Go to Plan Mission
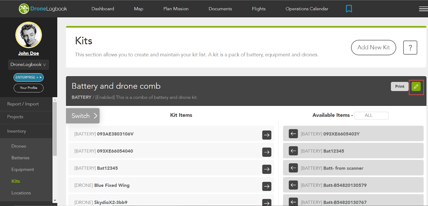The height and width of the screenshot is (206, 428). coord(176,9)
